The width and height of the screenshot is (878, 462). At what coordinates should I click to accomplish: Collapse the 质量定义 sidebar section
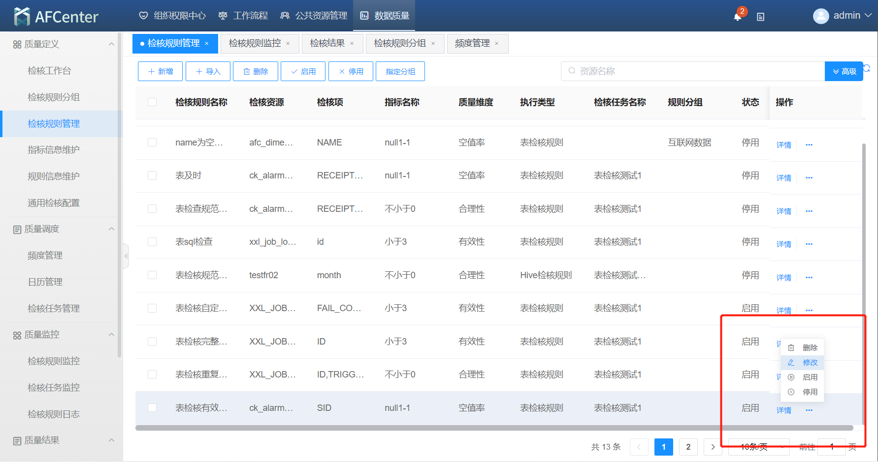click(x=111, y=44)
